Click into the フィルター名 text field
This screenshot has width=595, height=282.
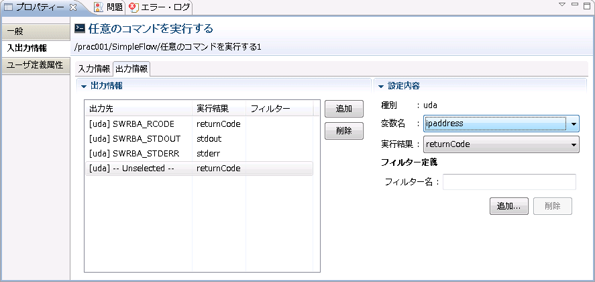coord(509,182)
